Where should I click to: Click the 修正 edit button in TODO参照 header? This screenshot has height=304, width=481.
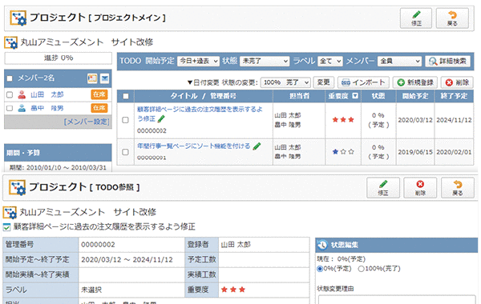point(383,188)
